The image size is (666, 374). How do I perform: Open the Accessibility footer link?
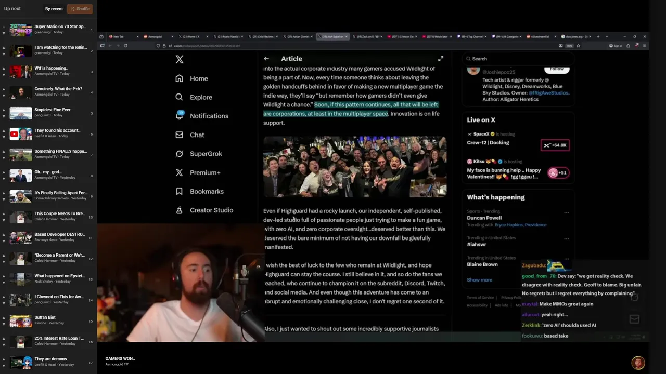(477, 305)
